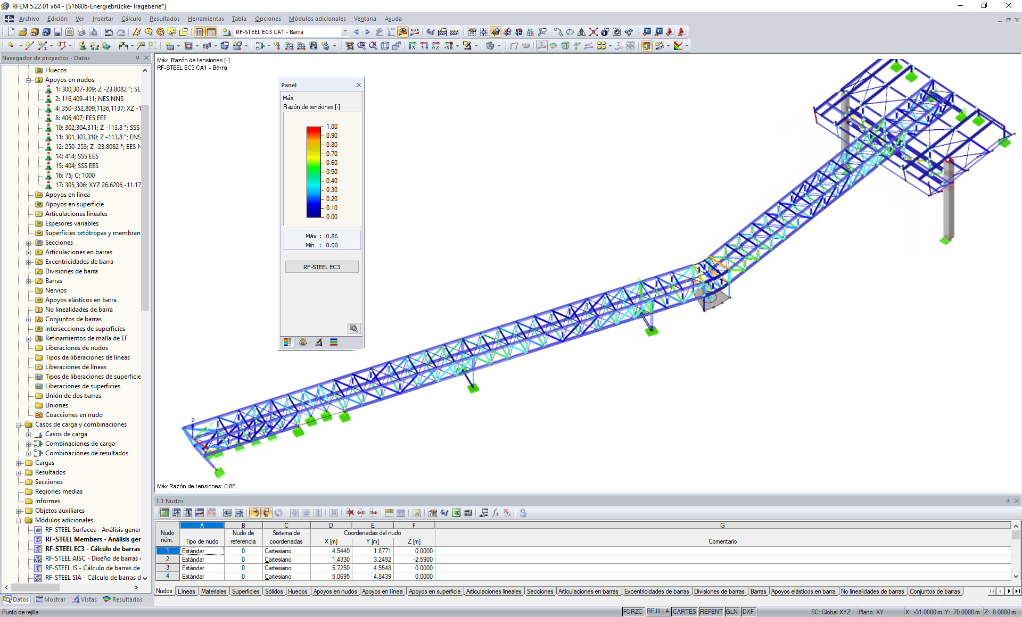Collapse the Apoyos en nudos branch
1022x617 pixels.
28,80
